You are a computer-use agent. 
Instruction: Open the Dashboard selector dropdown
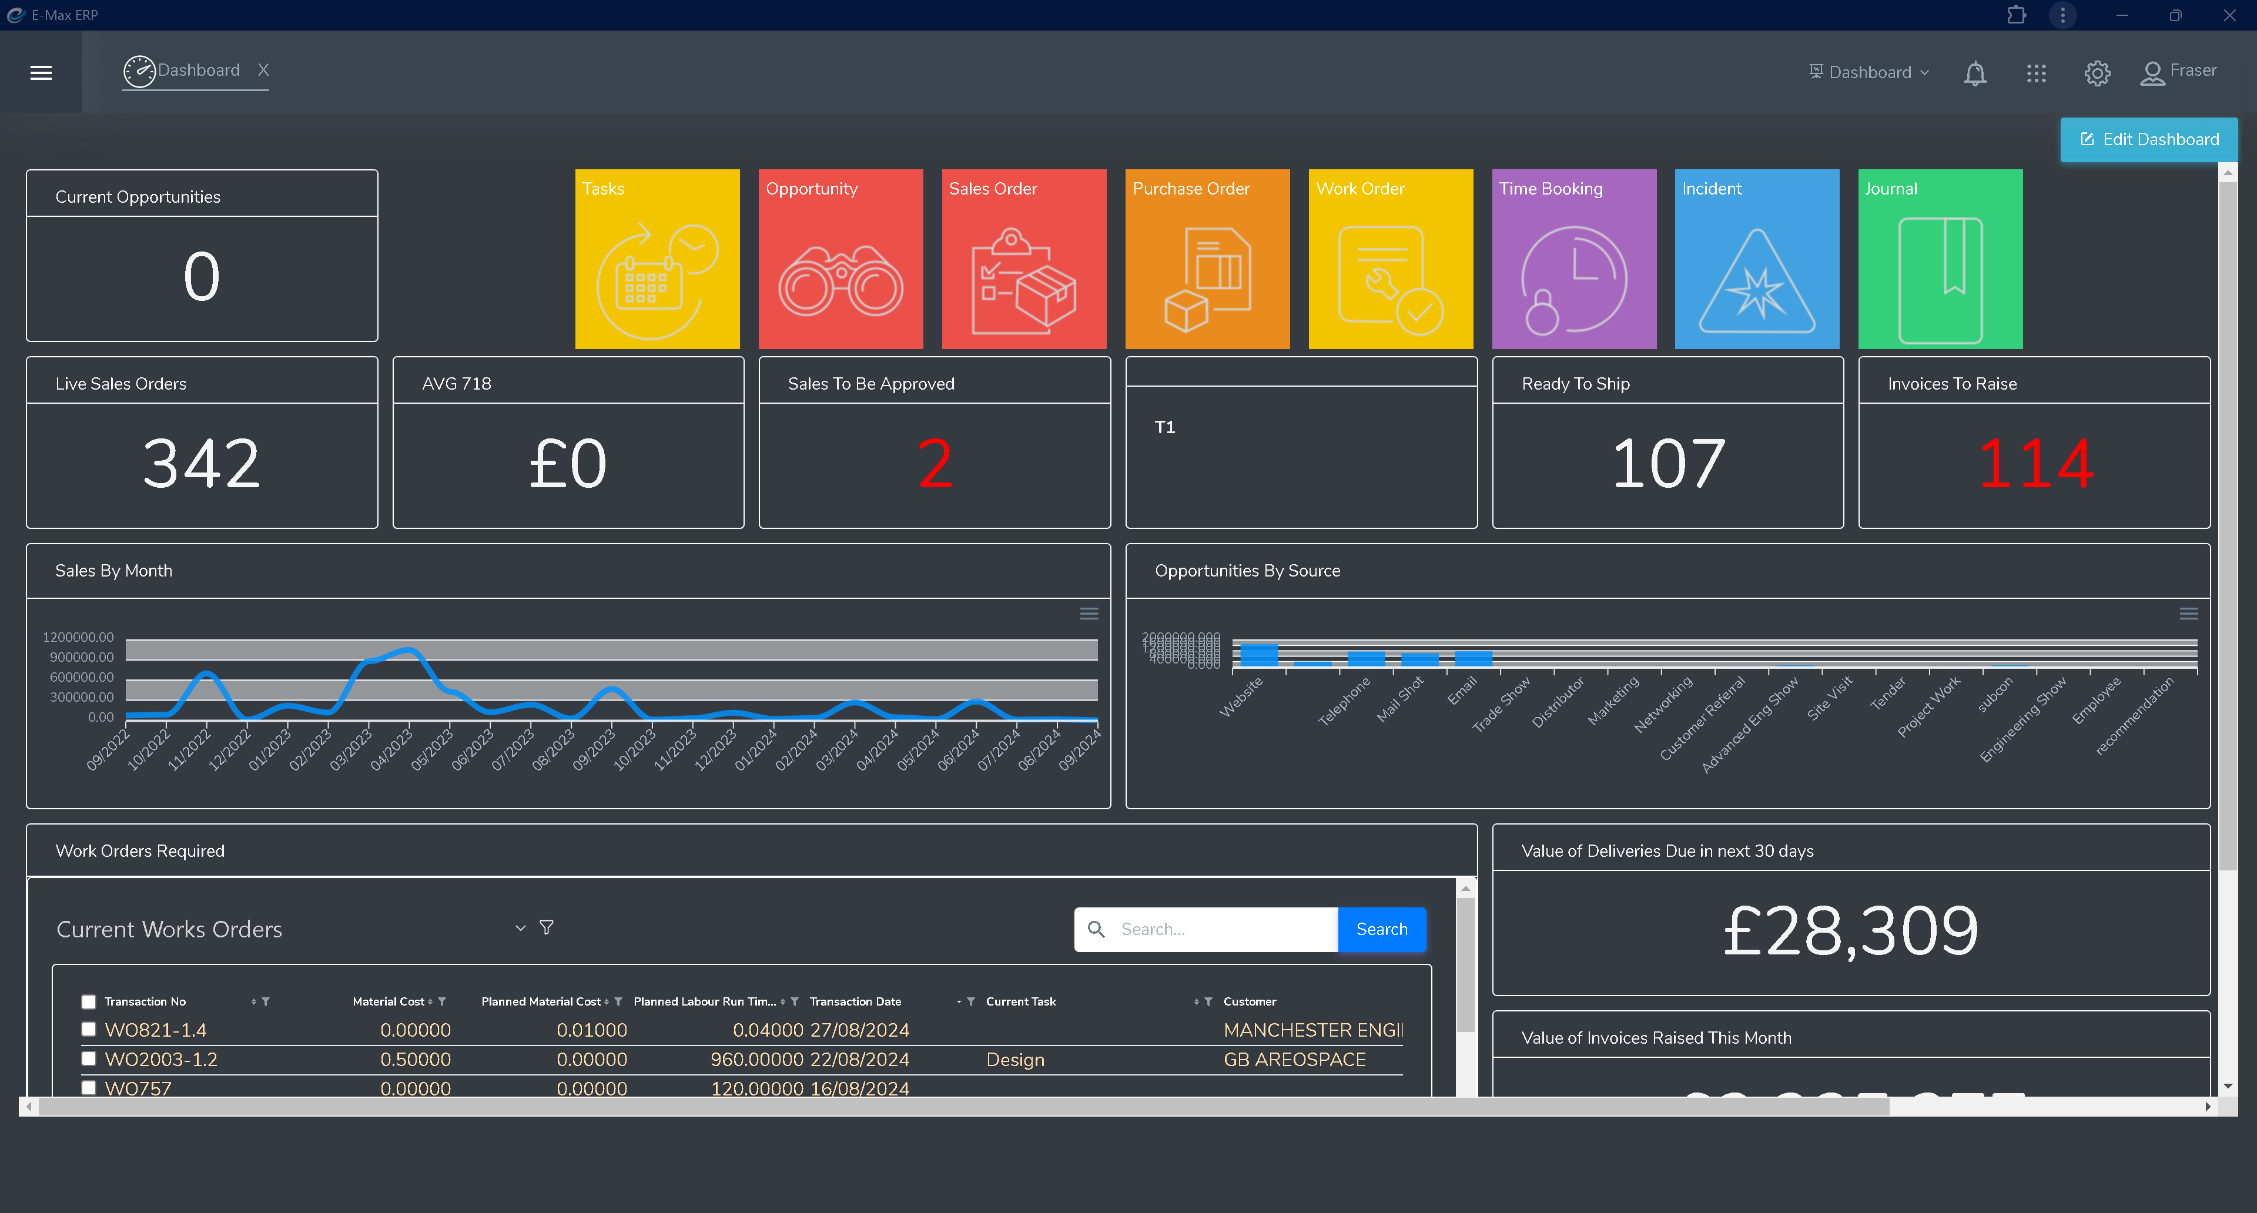(1868, 70)
